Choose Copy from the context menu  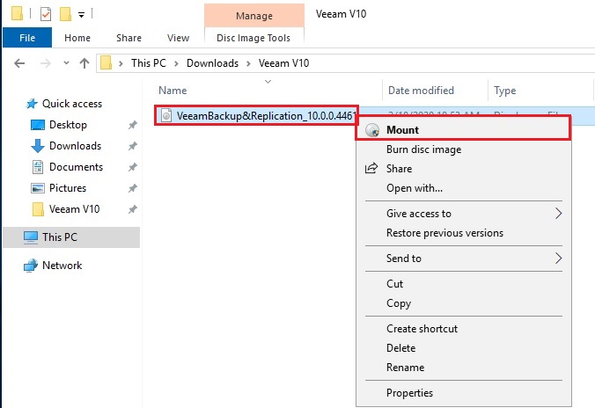tap(399, 303)
